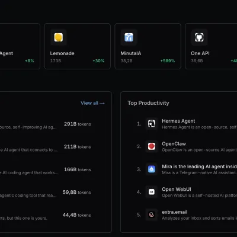
Task: Choose the Open WebUI list title
Action: point(177,189)
